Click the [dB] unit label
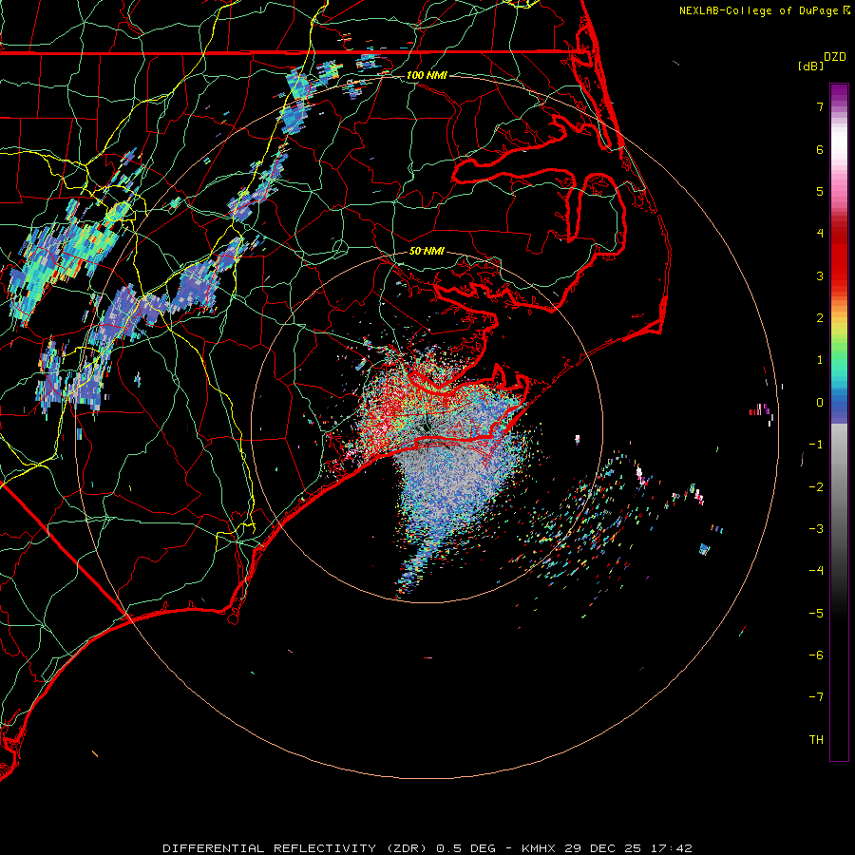Viewport: 855px width, 855px height. click(x=811, y=66)
